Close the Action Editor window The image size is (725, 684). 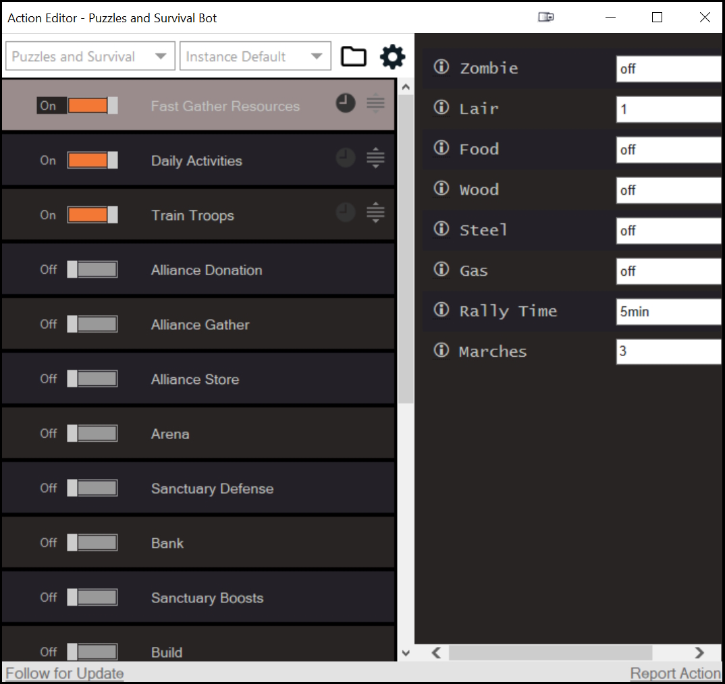705,17
